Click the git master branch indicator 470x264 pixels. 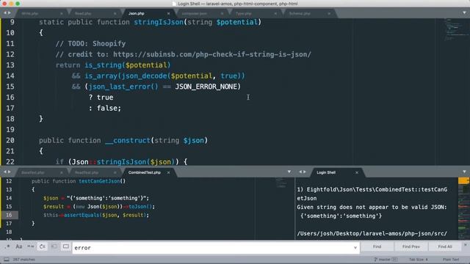tap(386, 260)
